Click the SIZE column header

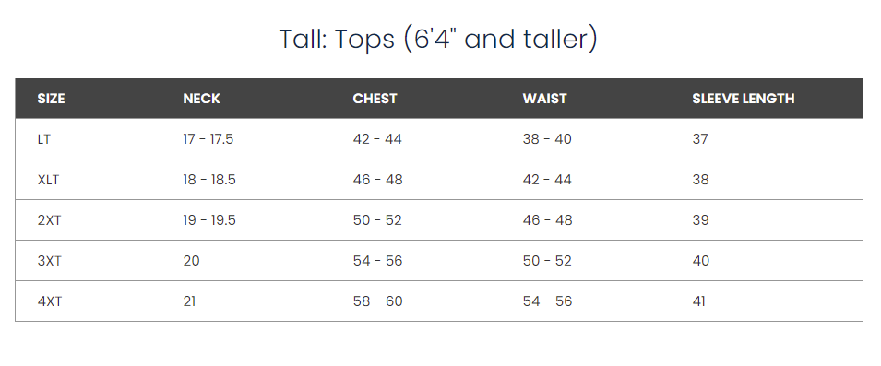(x=51, y=99)
